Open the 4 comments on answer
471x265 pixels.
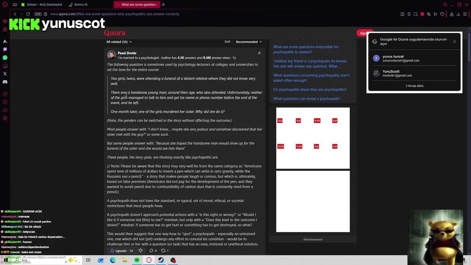click(153, 251)
